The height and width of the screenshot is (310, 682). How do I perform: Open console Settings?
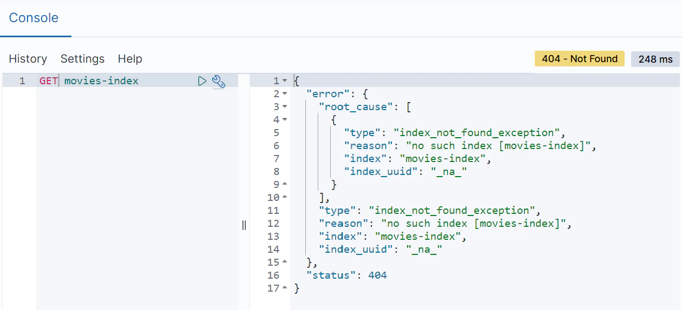point(82,59)
